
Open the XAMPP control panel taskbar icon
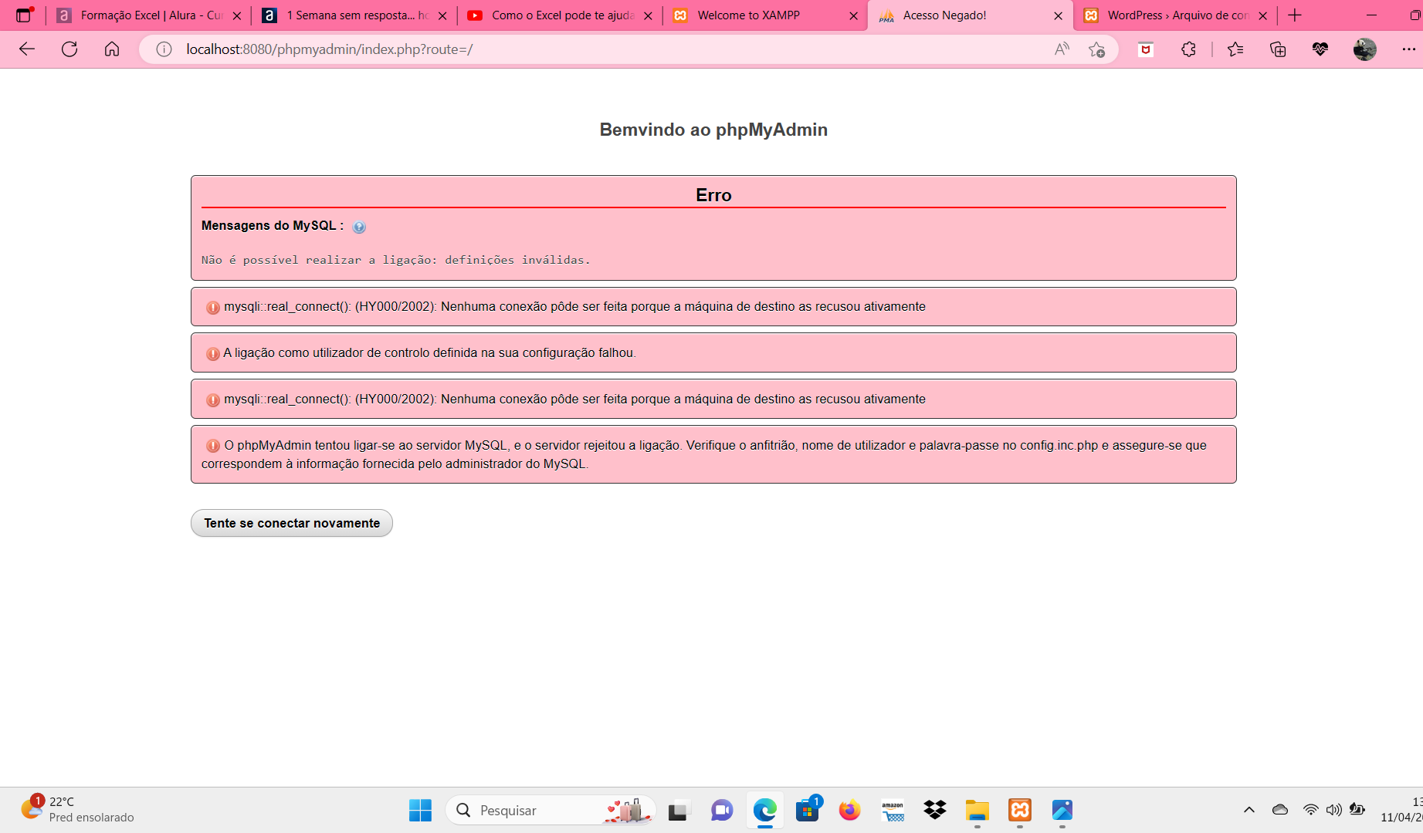[1020, 810]
